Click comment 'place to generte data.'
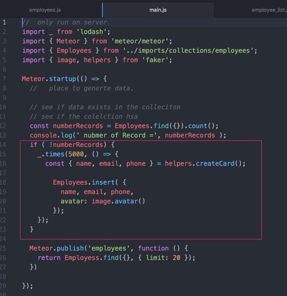Image resolution: width=287 pixels, height=296 pixels. [x=91, y=88]
